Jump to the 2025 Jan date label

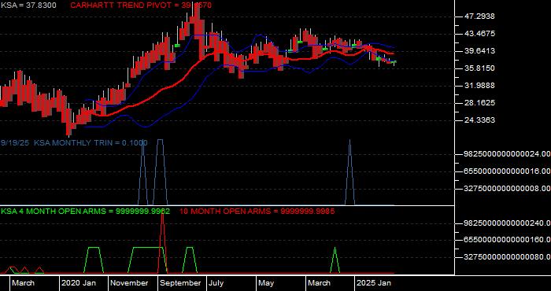point(374,283)
